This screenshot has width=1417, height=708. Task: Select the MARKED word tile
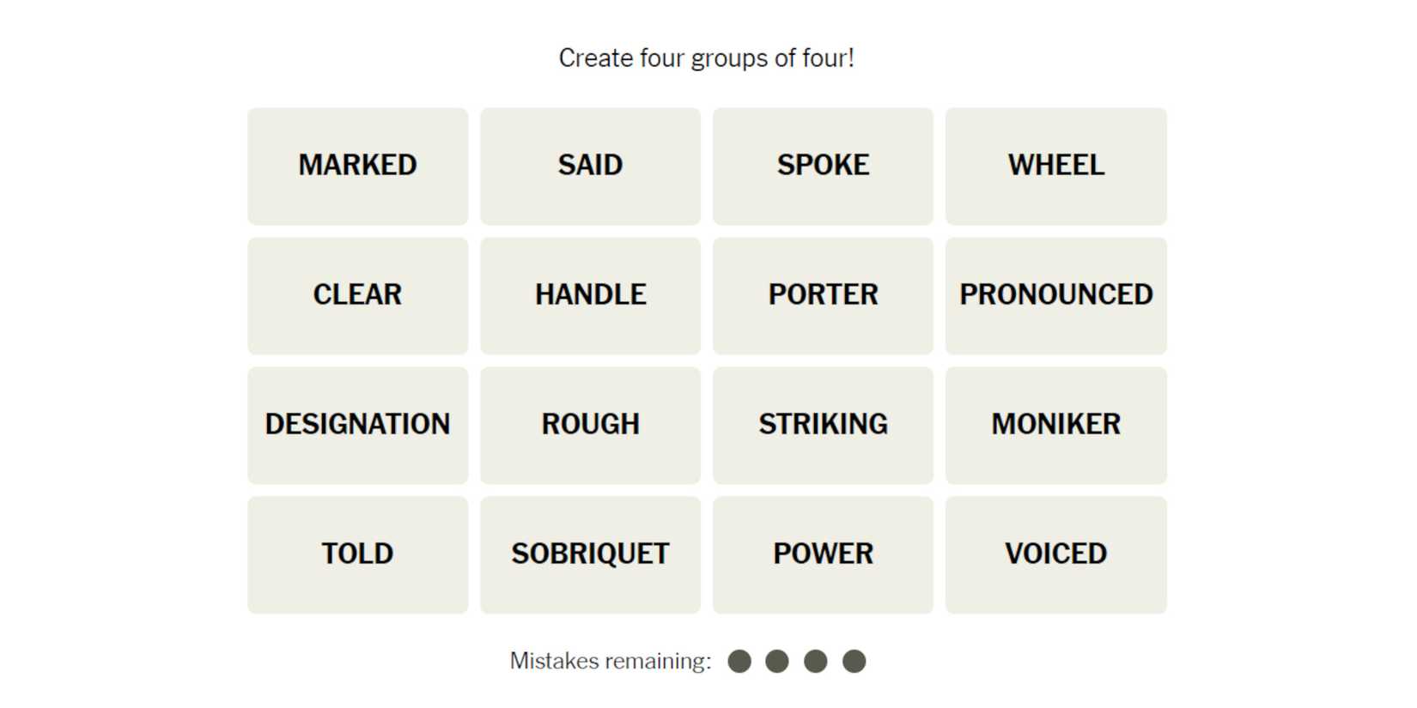tap(357, 166)
